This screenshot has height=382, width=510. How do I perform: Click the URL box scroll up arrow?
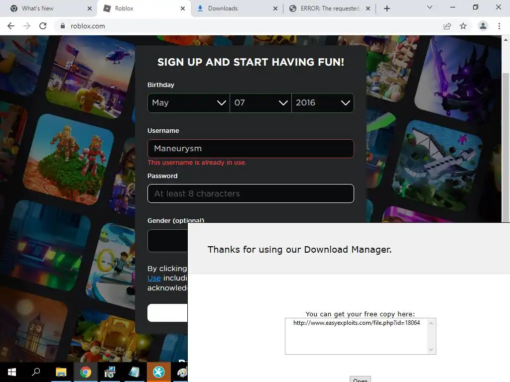point(431,323)
